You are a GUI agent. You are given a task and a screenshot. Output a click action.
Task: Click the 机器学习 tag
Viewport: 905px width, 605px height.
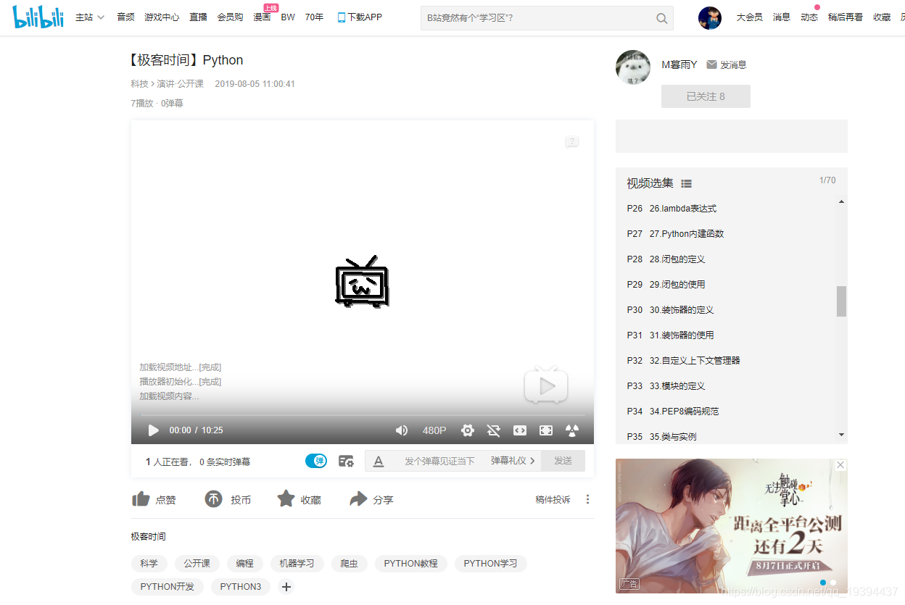click(x=297, y=564)
